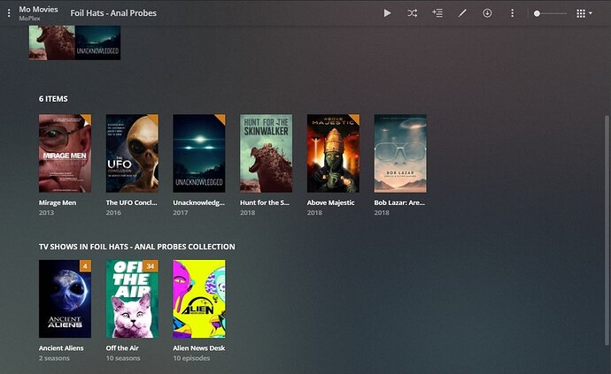Edit collection with pencil icon

462,13
